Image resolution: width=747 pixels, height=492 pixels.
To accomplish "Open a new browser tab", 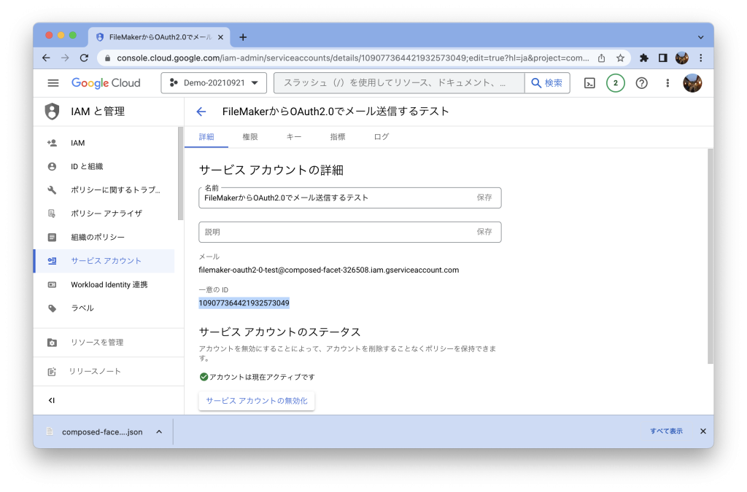I will (x=243, y=37).
